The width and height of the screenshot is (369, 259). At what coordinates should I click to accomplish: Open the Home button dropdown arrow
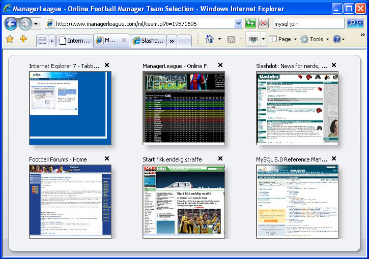(x=219, y=39)
